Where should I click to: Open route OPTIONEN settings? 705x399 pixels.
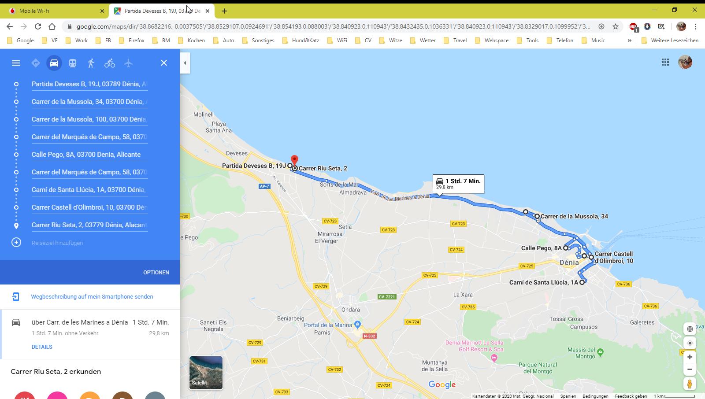pyautogui.click(x=156, y=272)
